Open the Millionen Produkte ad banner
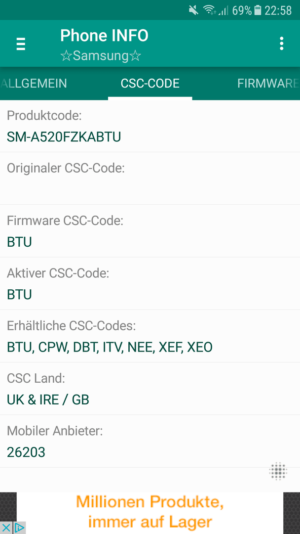Viewport: 300px width, 534px height. click(150, 513)
